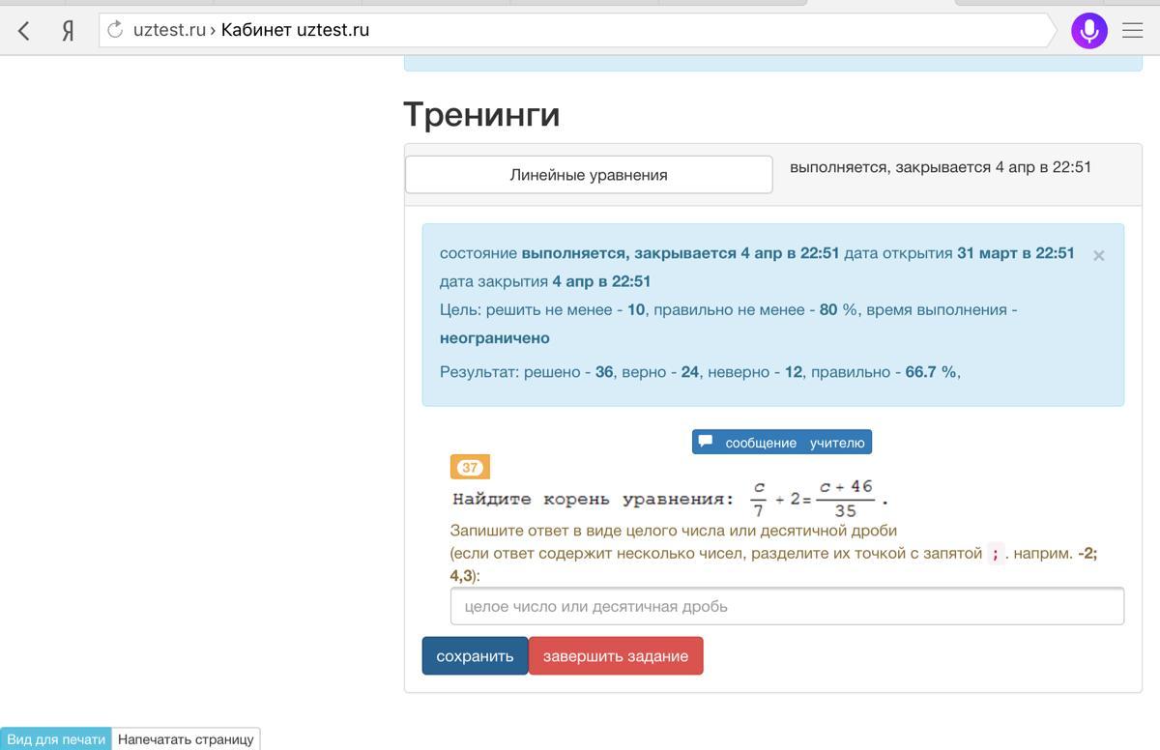Click the training status text beside Линейные уравнения
The width and height of the screenshot is (1160, 750).
pos(940,167)
